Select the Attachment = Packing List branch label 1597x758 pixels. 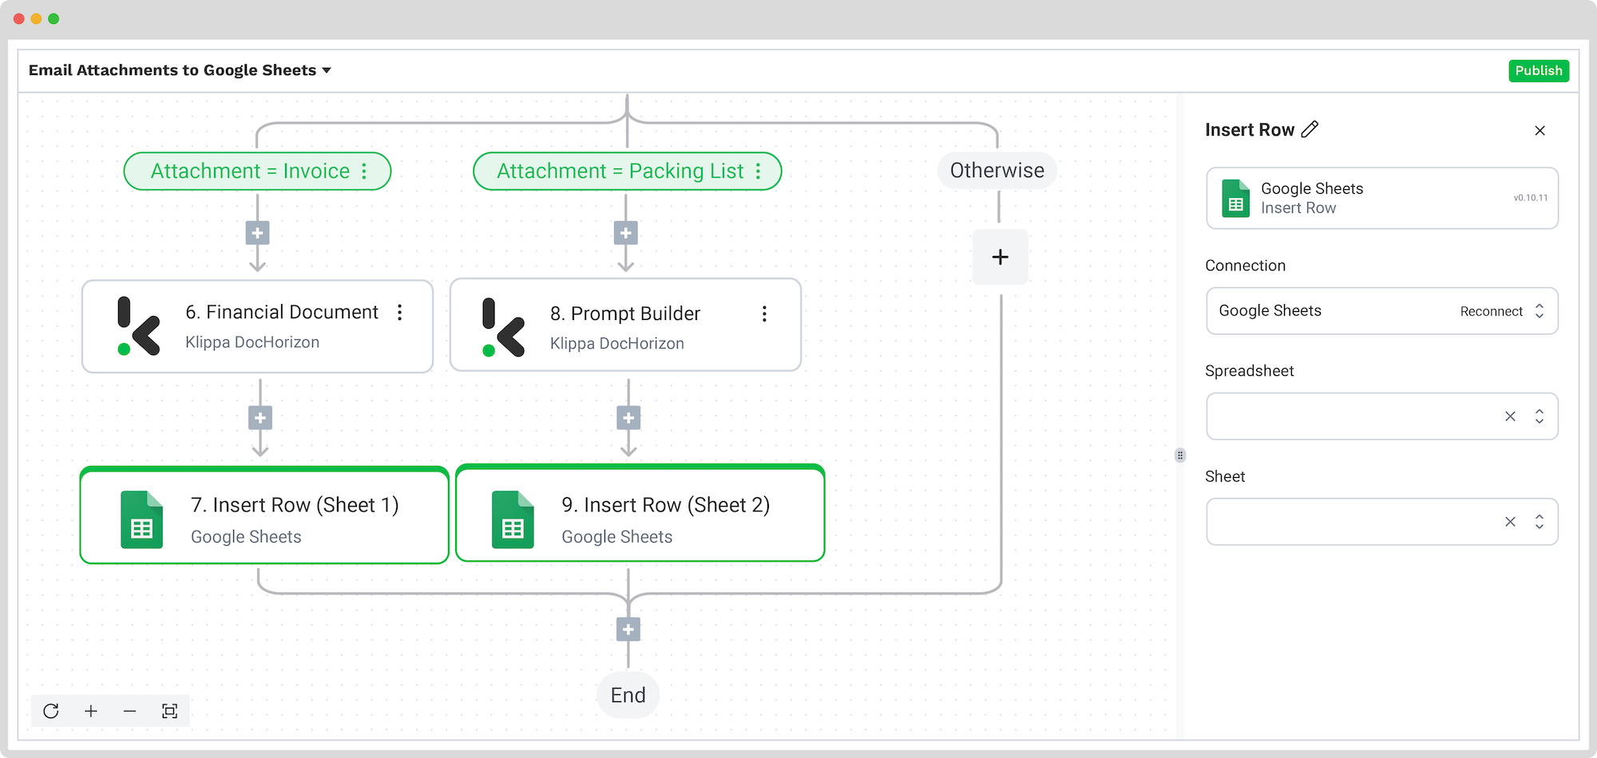tap(627, 171)
